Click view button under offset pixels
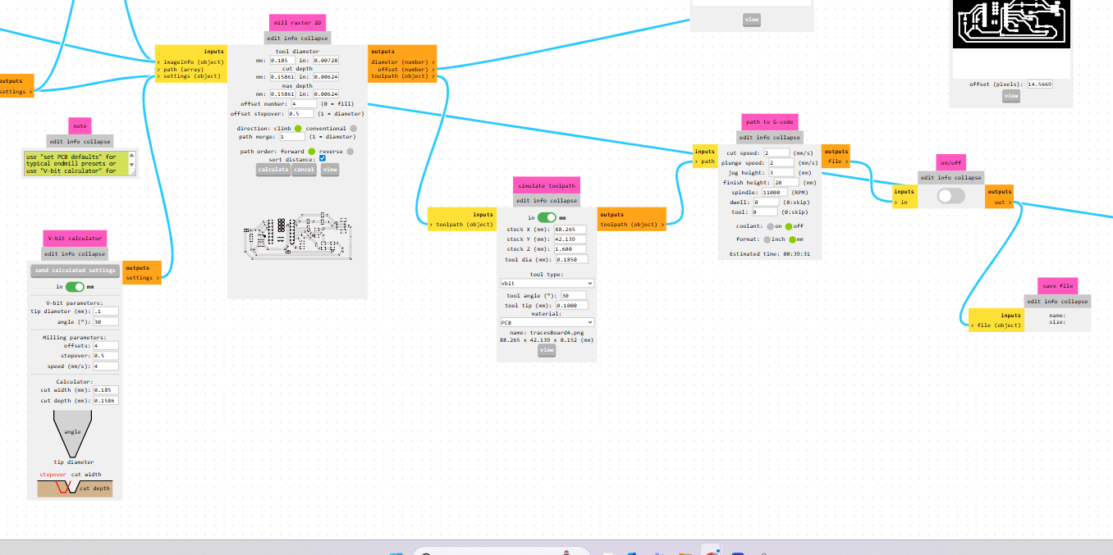The width and height of the screenshot is (1113, 555). (x=1011, y=96)
